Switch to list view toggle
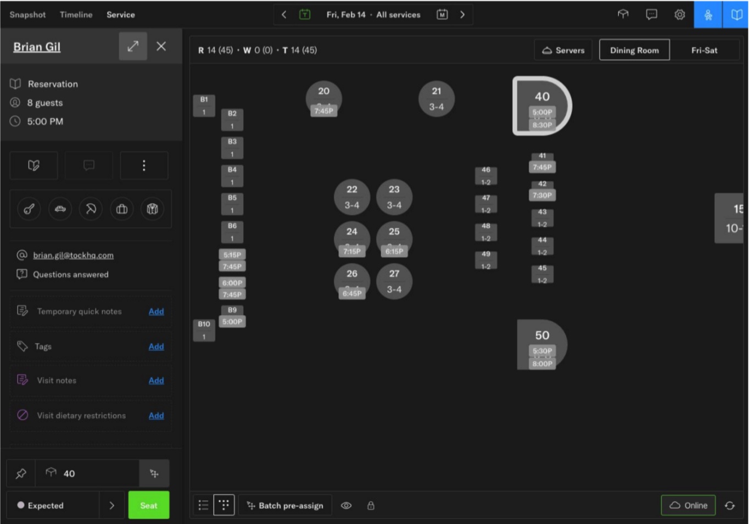This screenshot has width=749, height=524. click(x=203, y=505)
